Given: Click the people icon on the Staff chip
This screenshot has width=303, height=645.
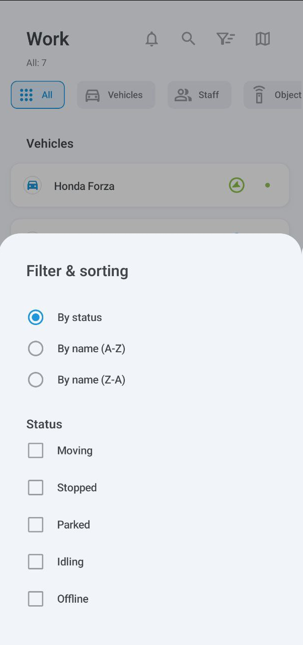Looking at the screenshot, I should click(183, 94).
